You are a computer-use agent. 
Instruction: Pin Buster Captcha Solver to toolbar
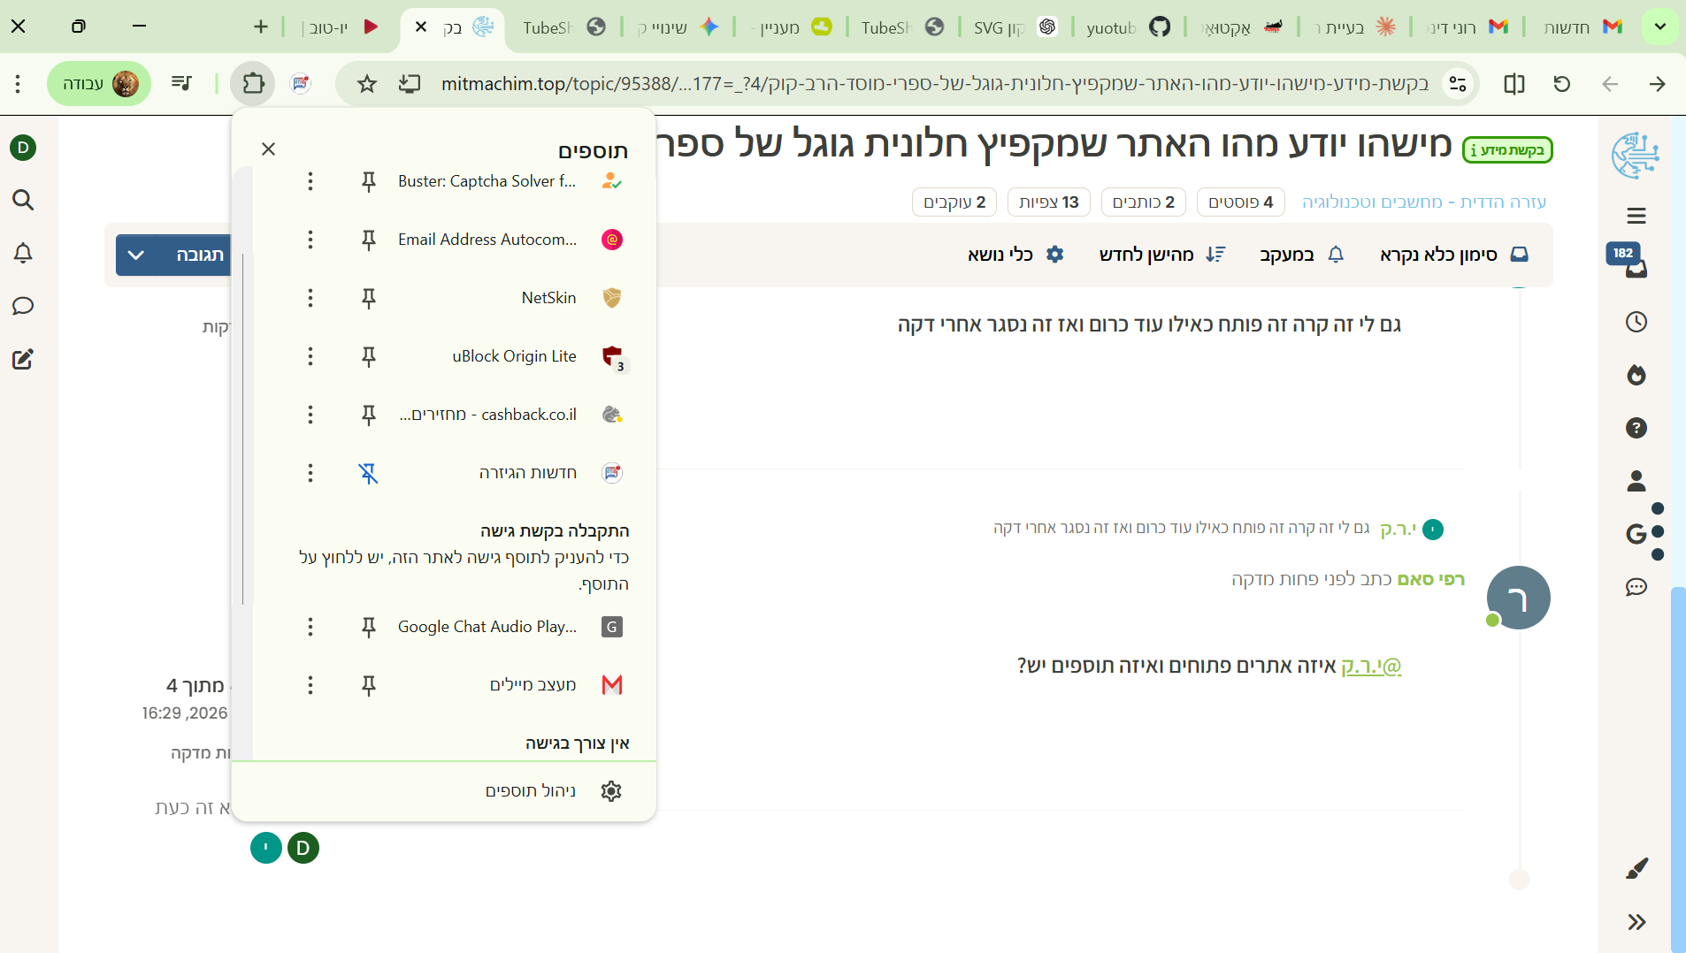[369, 181]
